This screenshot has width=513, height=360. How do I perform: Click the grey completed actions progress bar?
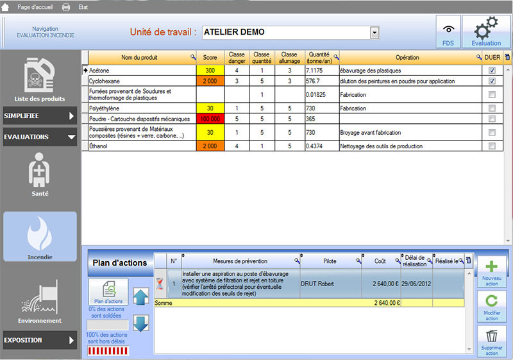[x=108, y=325]
